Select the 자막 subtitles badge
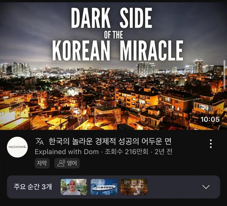Screen dimensions: 227x206 [x=42, y=163]
